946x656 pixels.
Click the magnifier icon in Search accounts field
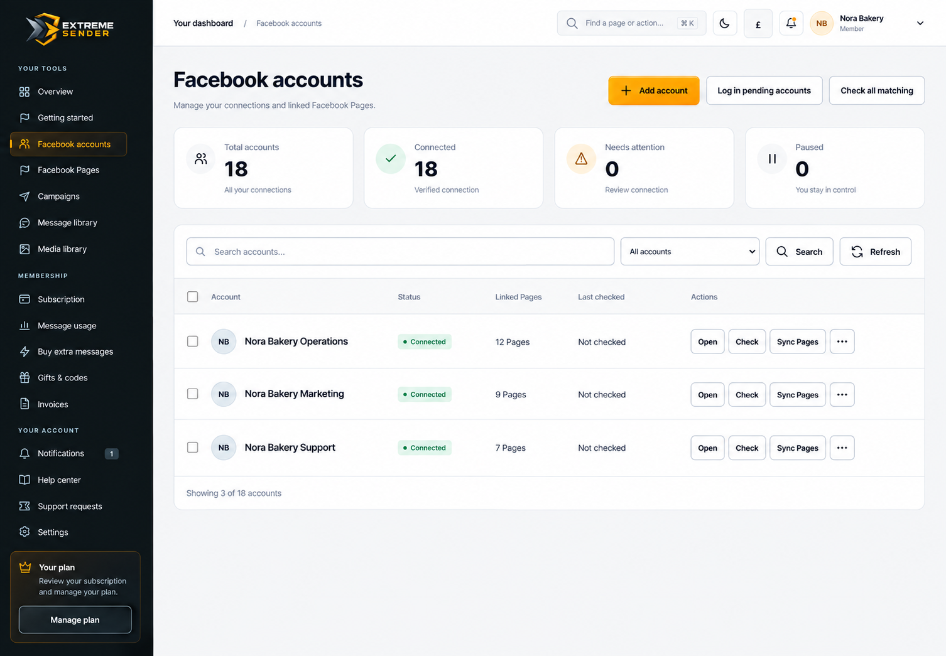[x=200, y=252]
